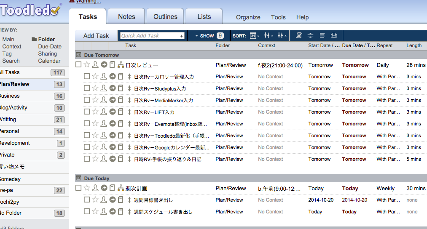Screen dimensions: 427x229
Task: Tick the 週間スケジュール書き出し checkbox
Action: click(87, 212)
